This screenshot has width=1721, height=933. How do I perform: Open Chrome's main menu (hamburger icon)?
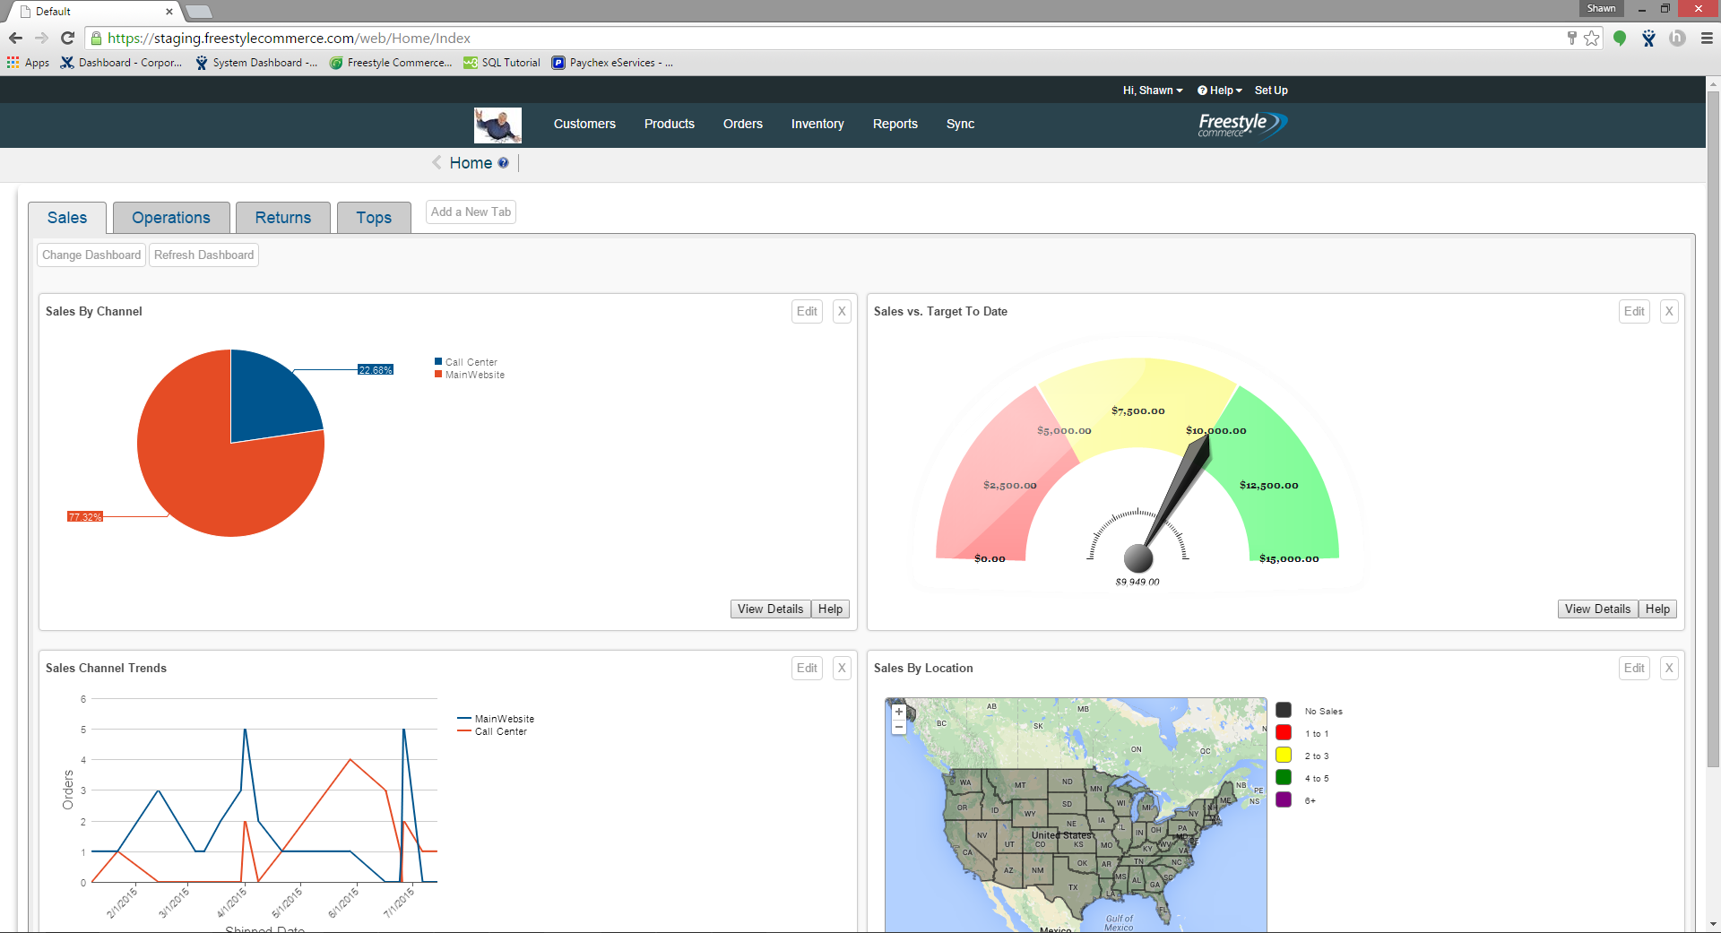[x=1705, y=39]
